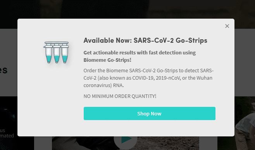This screenshot has width=255, height=150.
Task: Select the left tube in the strip icon
Action: pyautogui.click(x=48, y=54)
